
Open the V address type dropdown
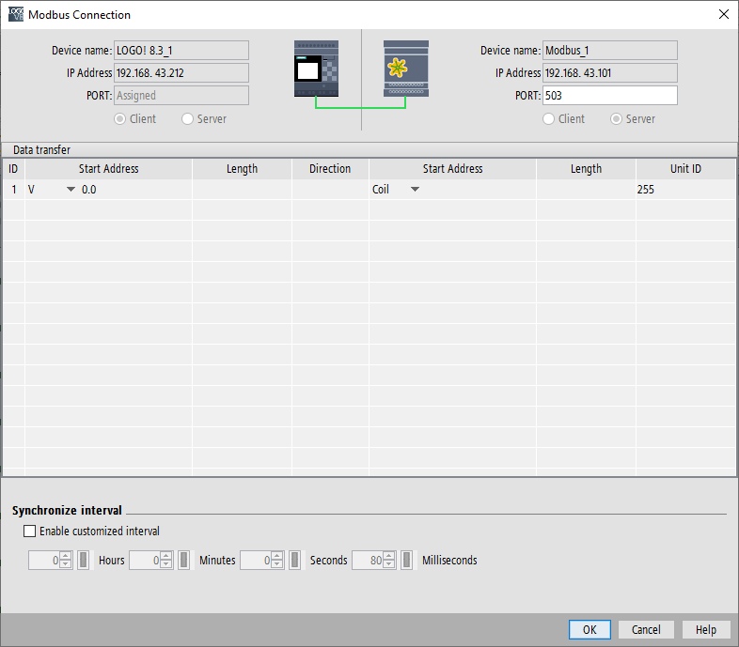pos(71,190)
